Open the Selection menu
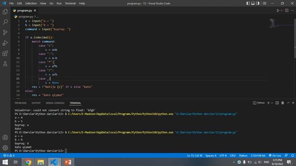The image size is (296, 166). (31, 3)
